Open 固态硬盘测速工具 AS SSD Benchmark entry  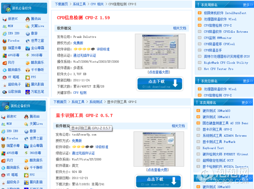coord(225,123)
